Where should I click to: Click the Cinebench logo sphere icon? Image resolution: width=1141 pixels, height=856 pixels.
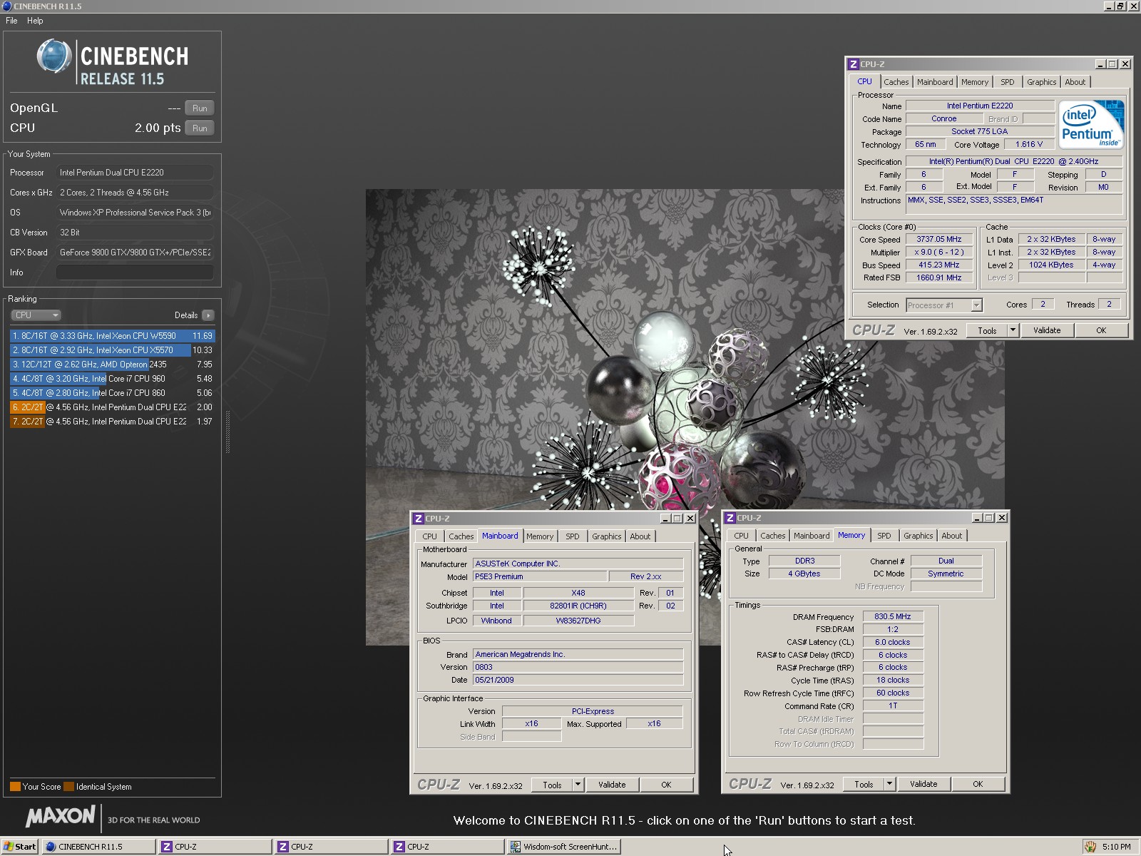coord(54,56)
